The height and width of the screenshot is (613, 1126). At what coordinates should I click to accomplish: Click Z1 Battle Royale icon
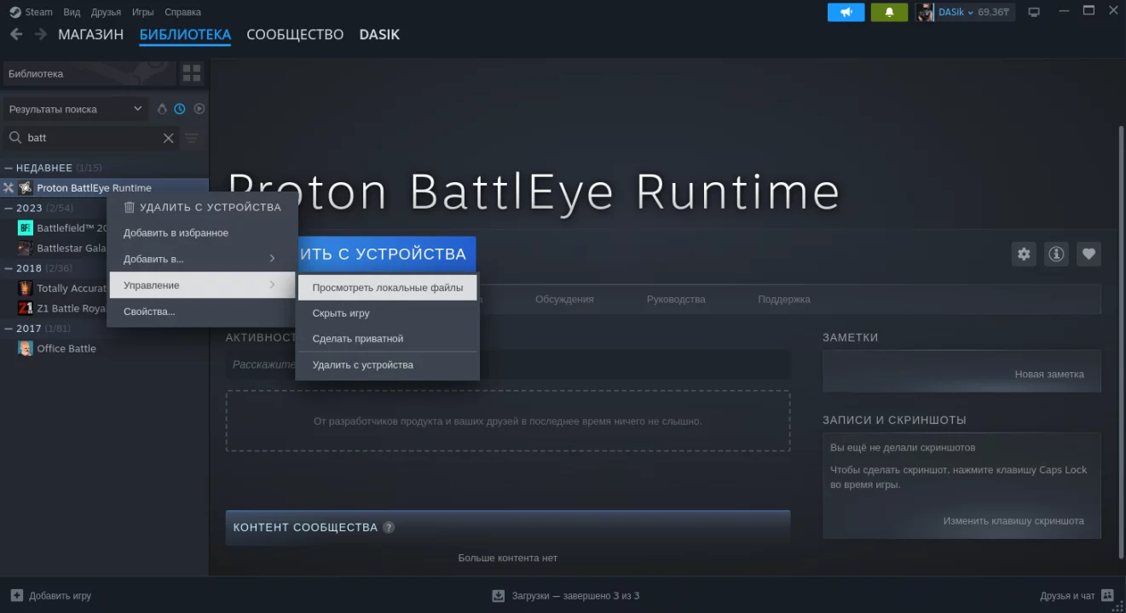click(26, 308)
